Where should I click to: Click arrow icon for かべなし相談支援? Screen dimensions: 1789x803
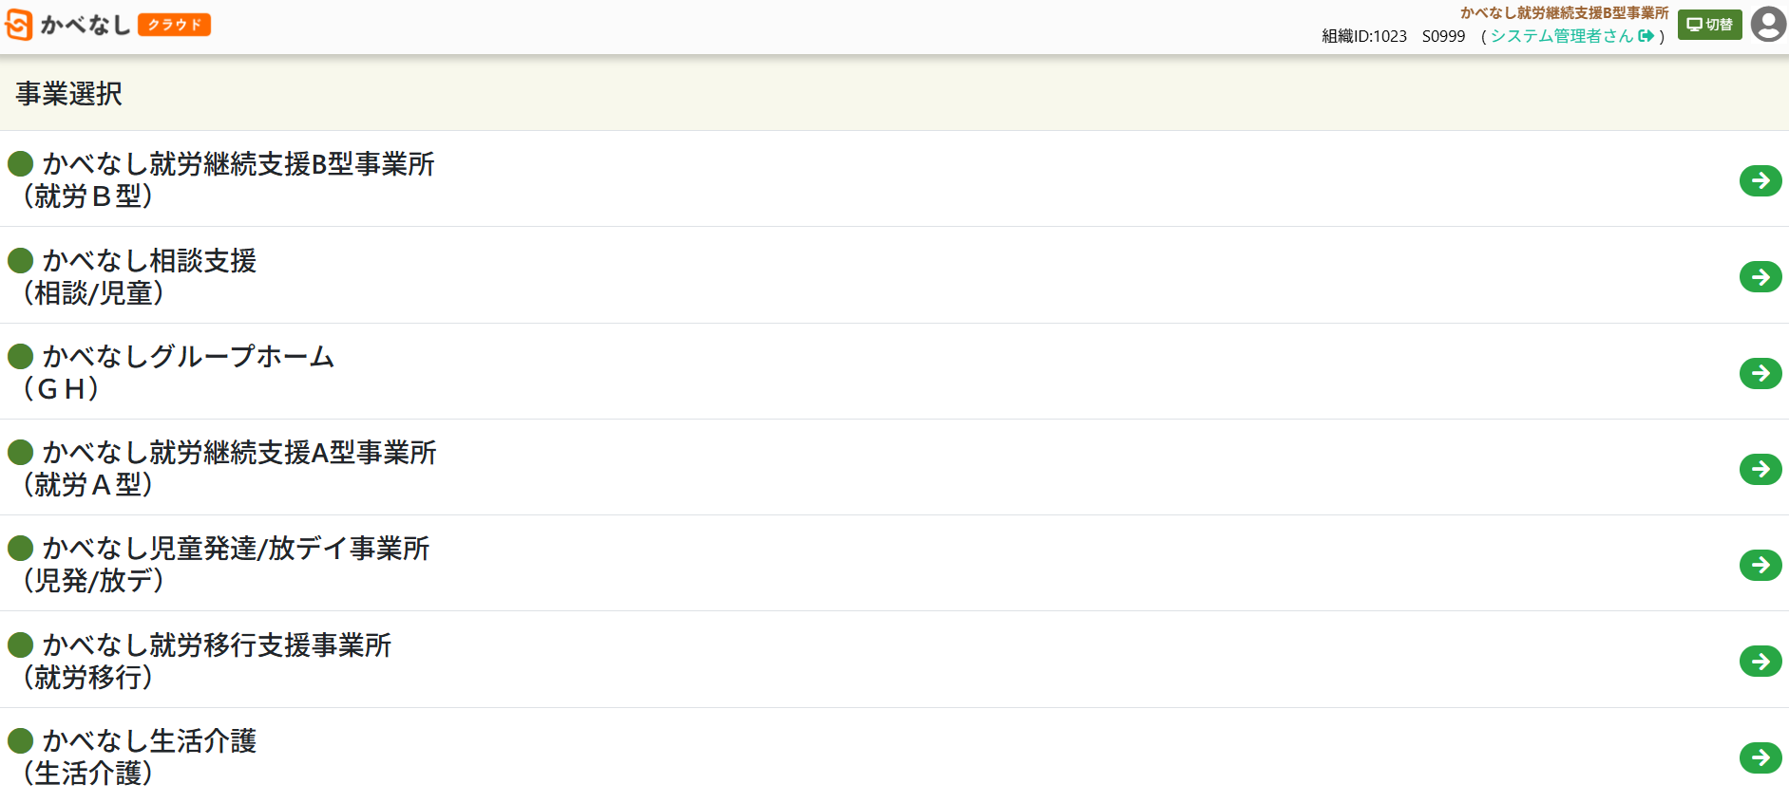[x=1760, y=276]
